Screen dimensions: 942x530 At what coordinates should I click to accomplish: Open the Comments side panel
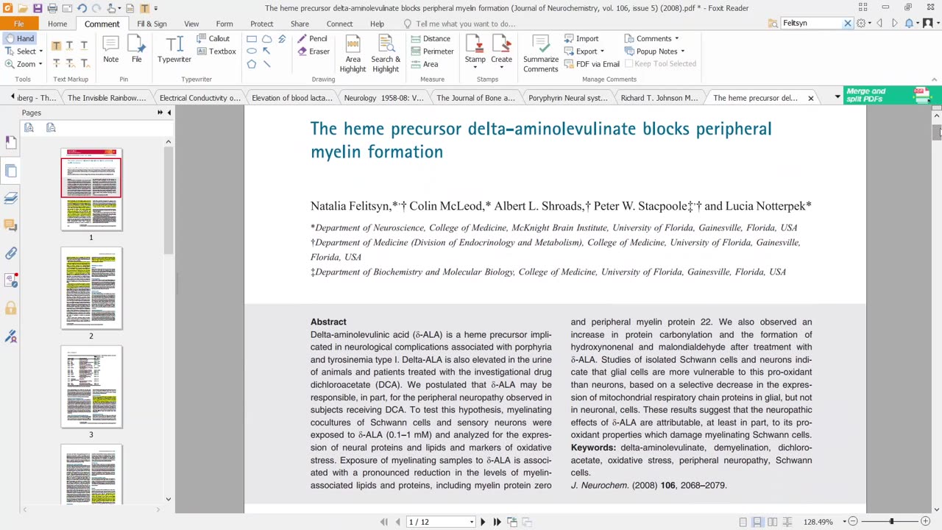point(11,225)
